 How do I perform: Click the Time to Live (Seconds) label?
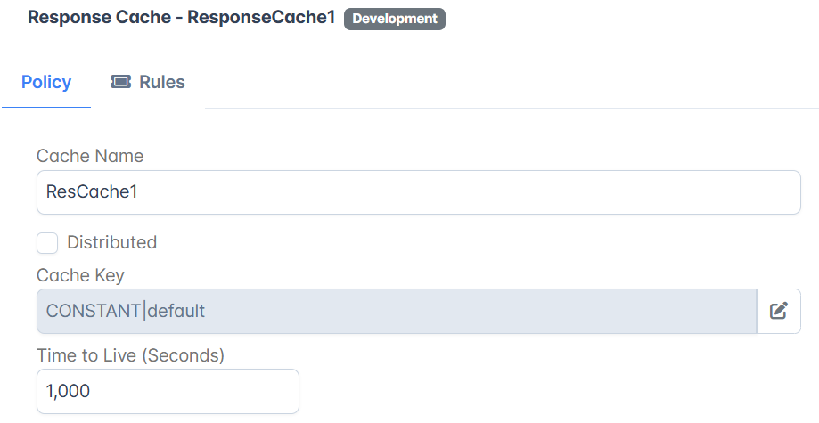coord(131,355)
